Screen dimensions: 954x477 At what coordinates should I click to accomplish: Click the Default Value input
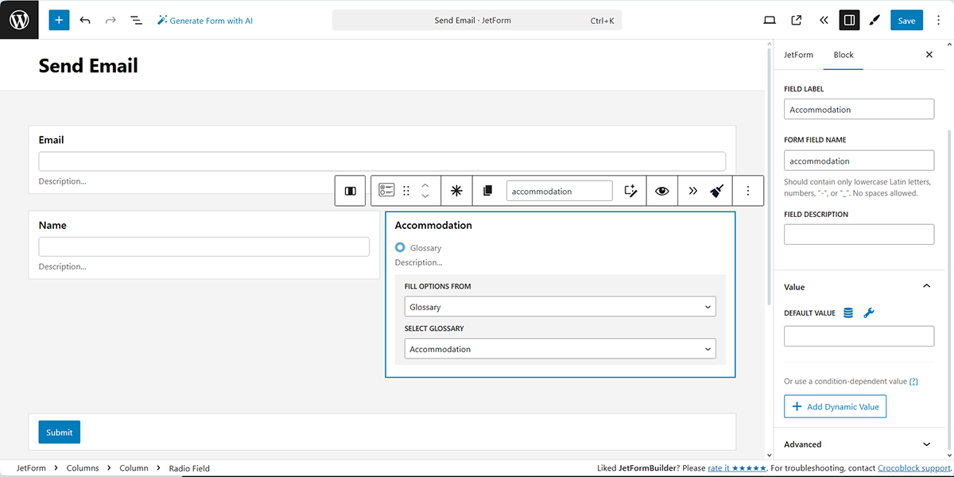[859, 336]
